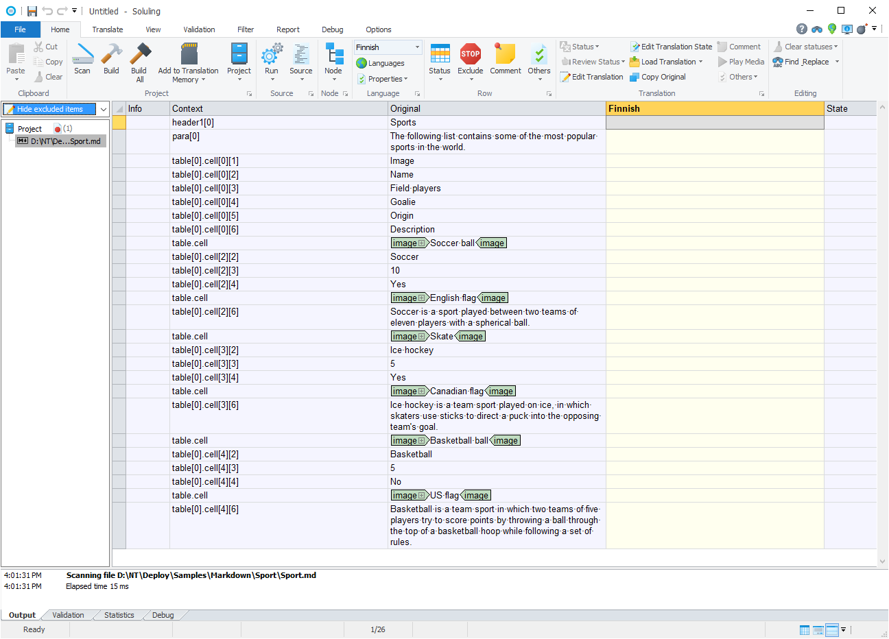Screen dimensions: 889x639
Task: Switch to the View ribbon tab
Action: coord(153,29)
